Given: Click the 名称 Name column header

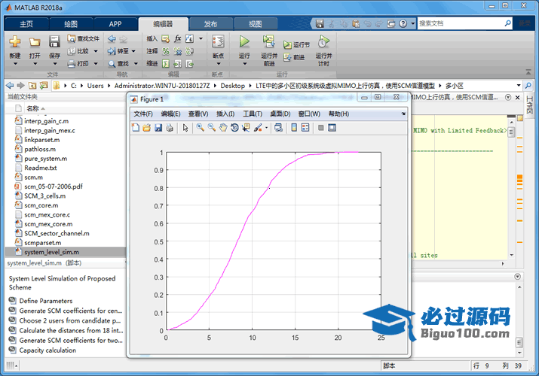Looking at the screenshot, I should tap(32, 108).
